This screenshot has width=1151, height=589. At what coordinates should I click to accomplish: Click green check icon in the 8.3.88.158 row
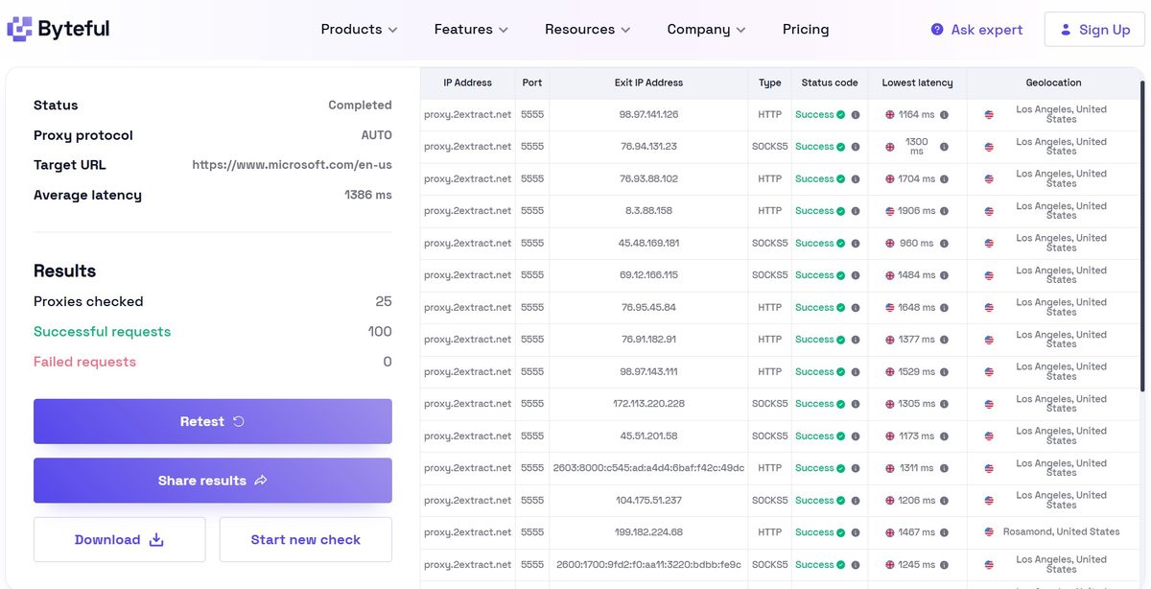pos(840,211)
